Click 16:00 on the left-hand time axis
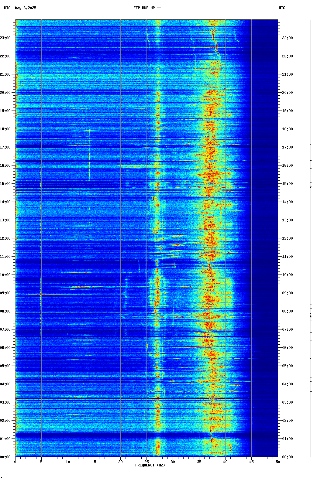The image size is (324, 481). [x=5, y=165]
